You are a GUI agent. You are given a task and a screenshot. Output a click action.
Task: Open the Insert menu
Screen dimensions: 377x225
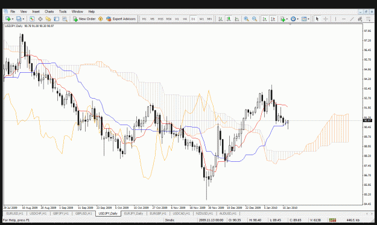point(36,11)
